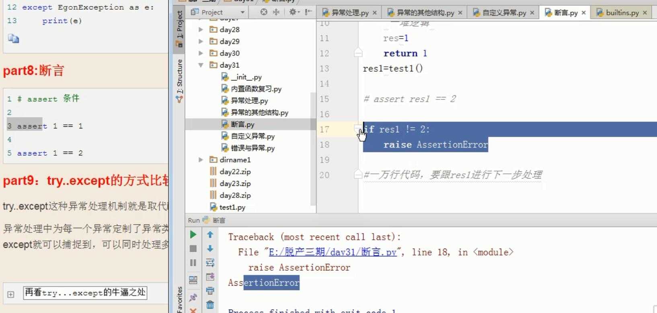Click the Hide Project panel icon
657x313 pixels.
(308, 12)
